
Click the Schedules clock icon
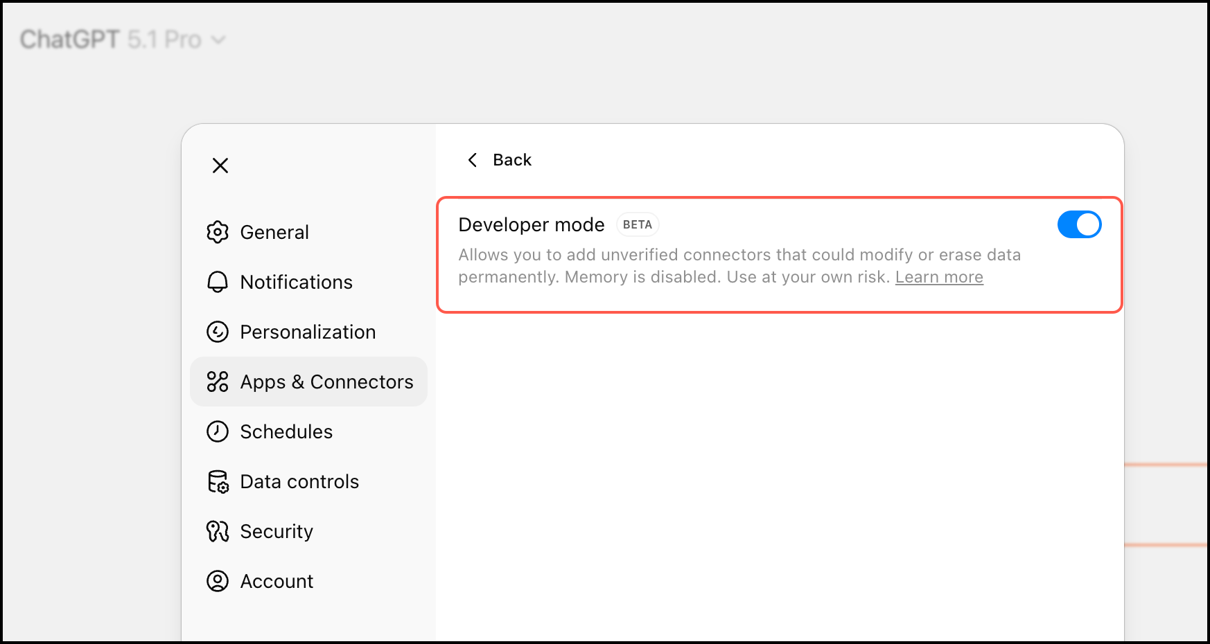[x=218, y=431]
